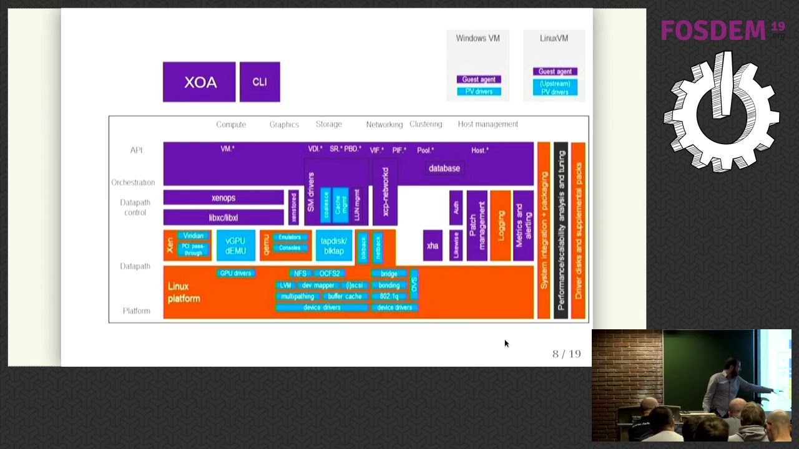Viewport: 799px width, 449px height.
Task: Click the Performance/scalability analysis and tuning bar
Action: [x=561, y=231]
